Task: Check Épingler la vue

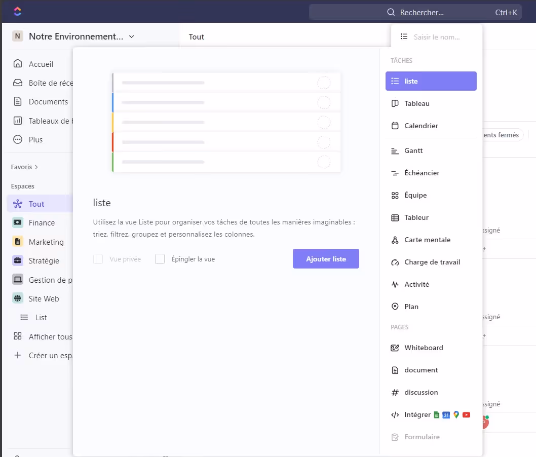Action: pos(160,259)
